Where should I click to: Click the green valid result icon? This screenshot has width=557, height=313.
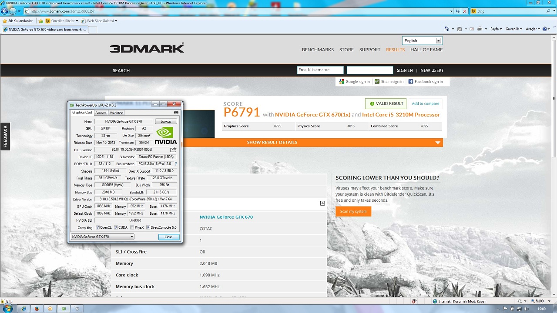(x=372, y=103)
